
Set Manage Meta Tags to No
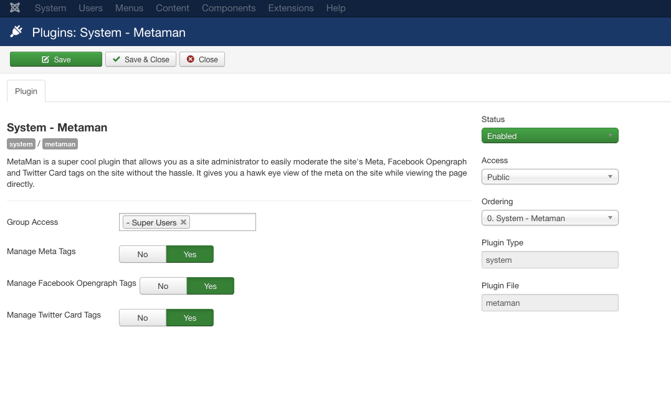143,254
